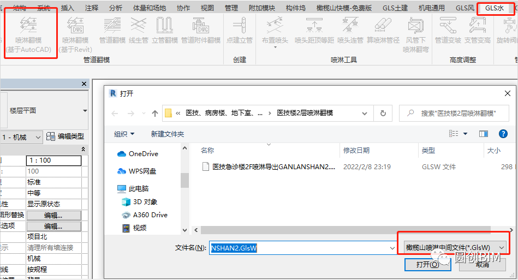Switch to 构件坞 ribbon tab
This screenshot has width=518, height=280.
click(x=296, y=8)
